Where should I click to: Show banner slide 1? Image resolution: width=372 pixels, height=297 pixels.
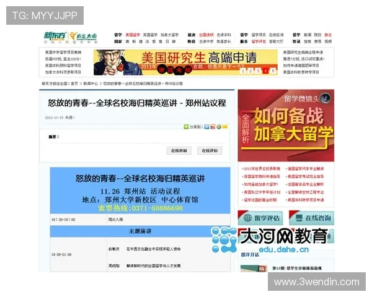(x=242, y=71)
